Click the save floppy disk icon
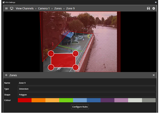Image resolution: width=160 pixels, height=114 pixels. [148, 8]
